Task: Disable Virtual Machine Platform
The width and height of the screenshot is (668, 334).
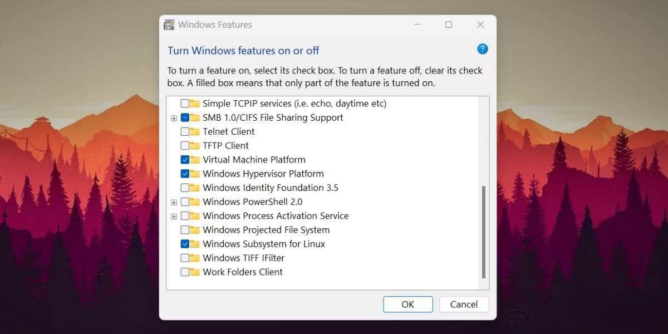Action: [184, 159]
